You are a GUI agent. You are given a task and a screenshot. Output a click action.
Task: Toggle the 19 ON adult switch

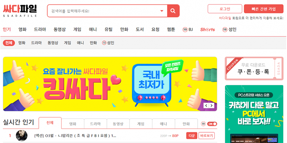click(212, 124)
